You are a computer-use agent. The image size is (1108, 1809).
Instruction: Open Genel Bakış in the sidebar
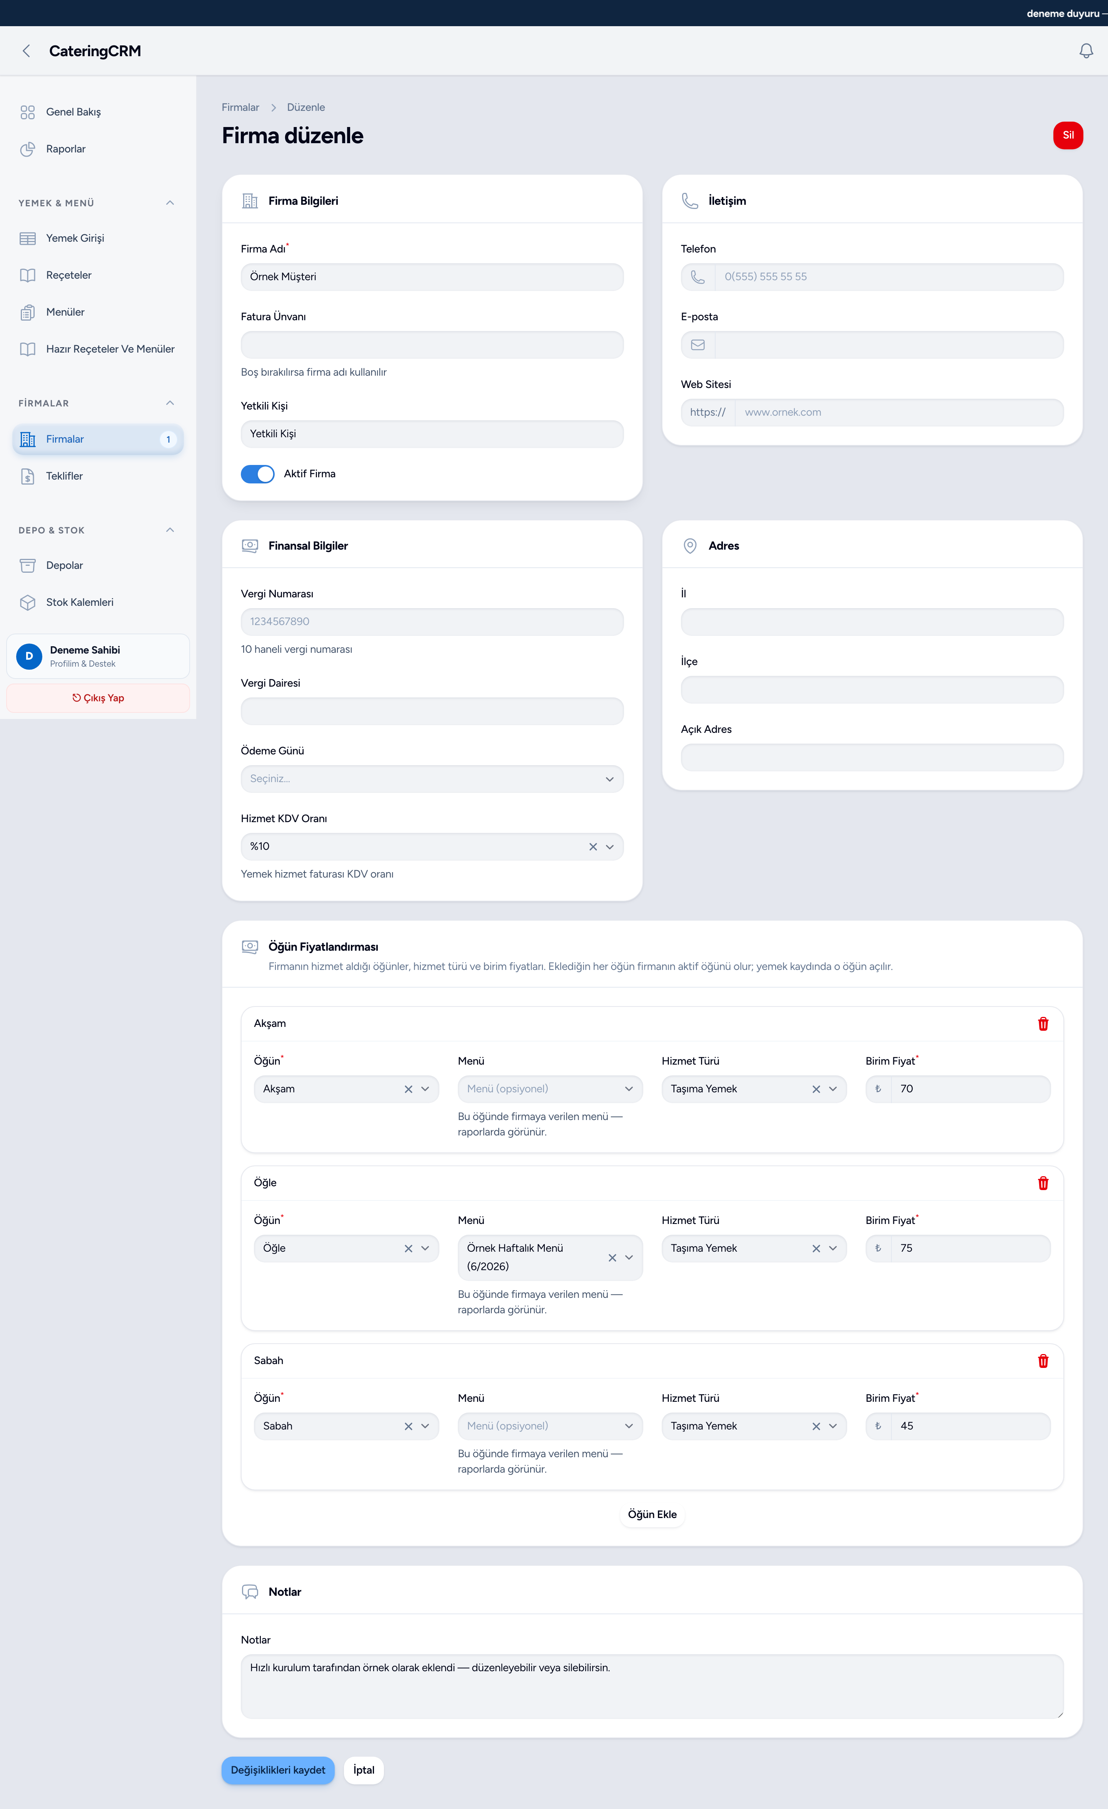coord(98,112)
